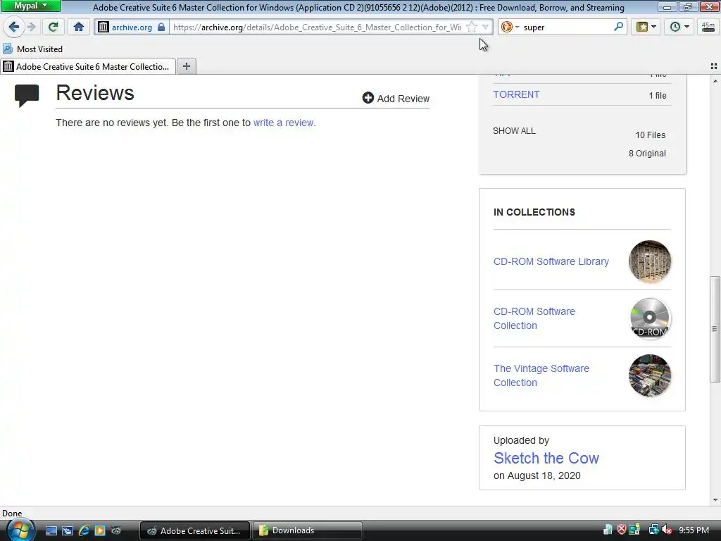Bookmark this page with the star icon
The image size is (721, 541).
coord(471,27)
